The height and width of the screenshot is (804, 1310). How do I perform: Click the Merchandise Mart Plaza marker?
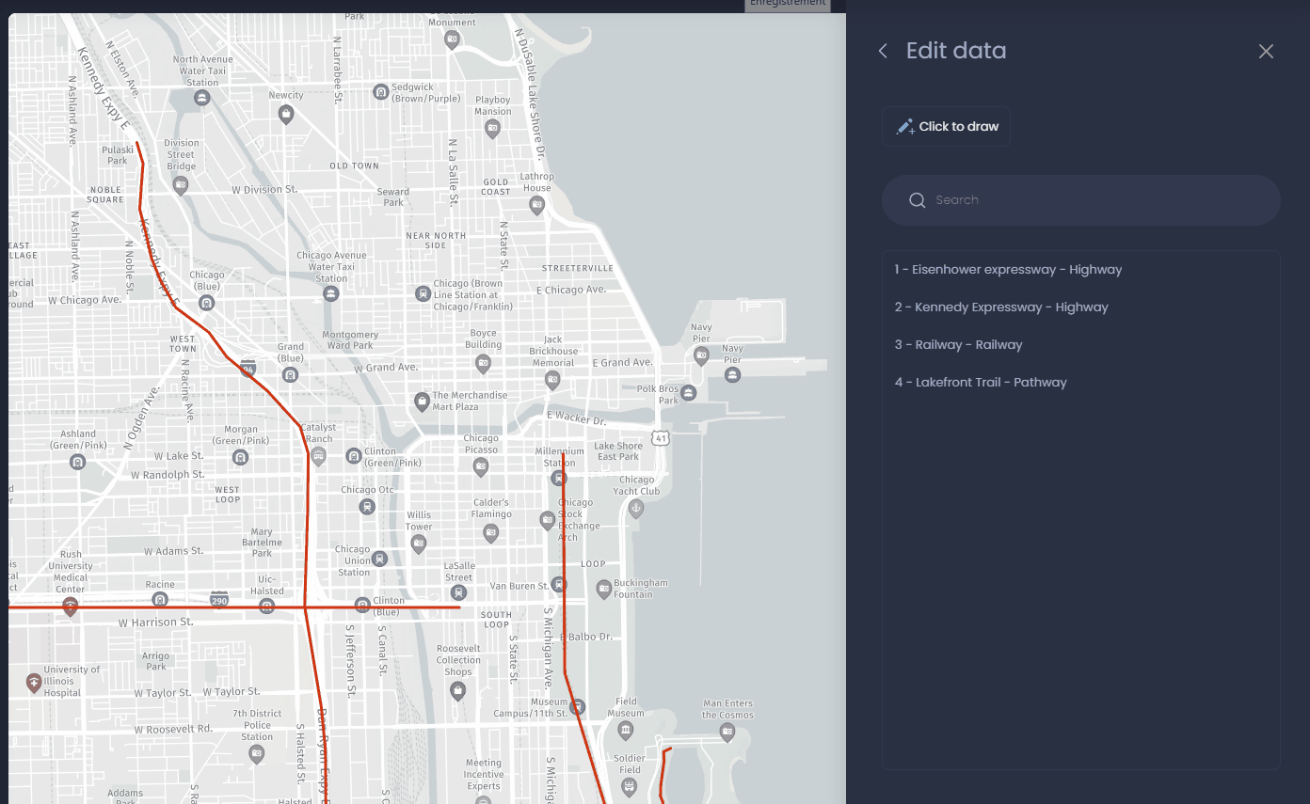coord(423,402)
